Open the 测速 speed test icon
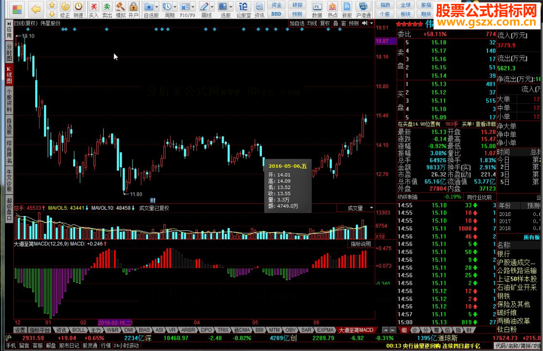 click(x=79, y=10)
